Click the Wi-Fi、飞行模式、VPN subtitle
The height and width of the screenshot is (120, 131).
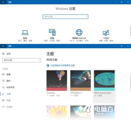79,41
